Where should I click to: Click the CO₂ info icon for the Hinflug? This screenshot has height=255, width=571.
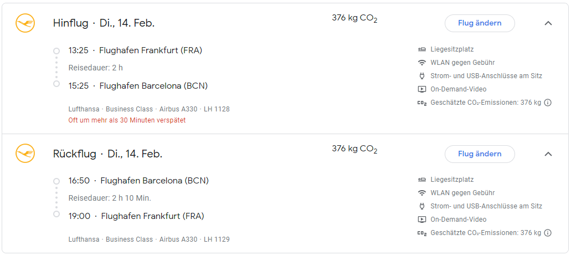click(548, 103)
